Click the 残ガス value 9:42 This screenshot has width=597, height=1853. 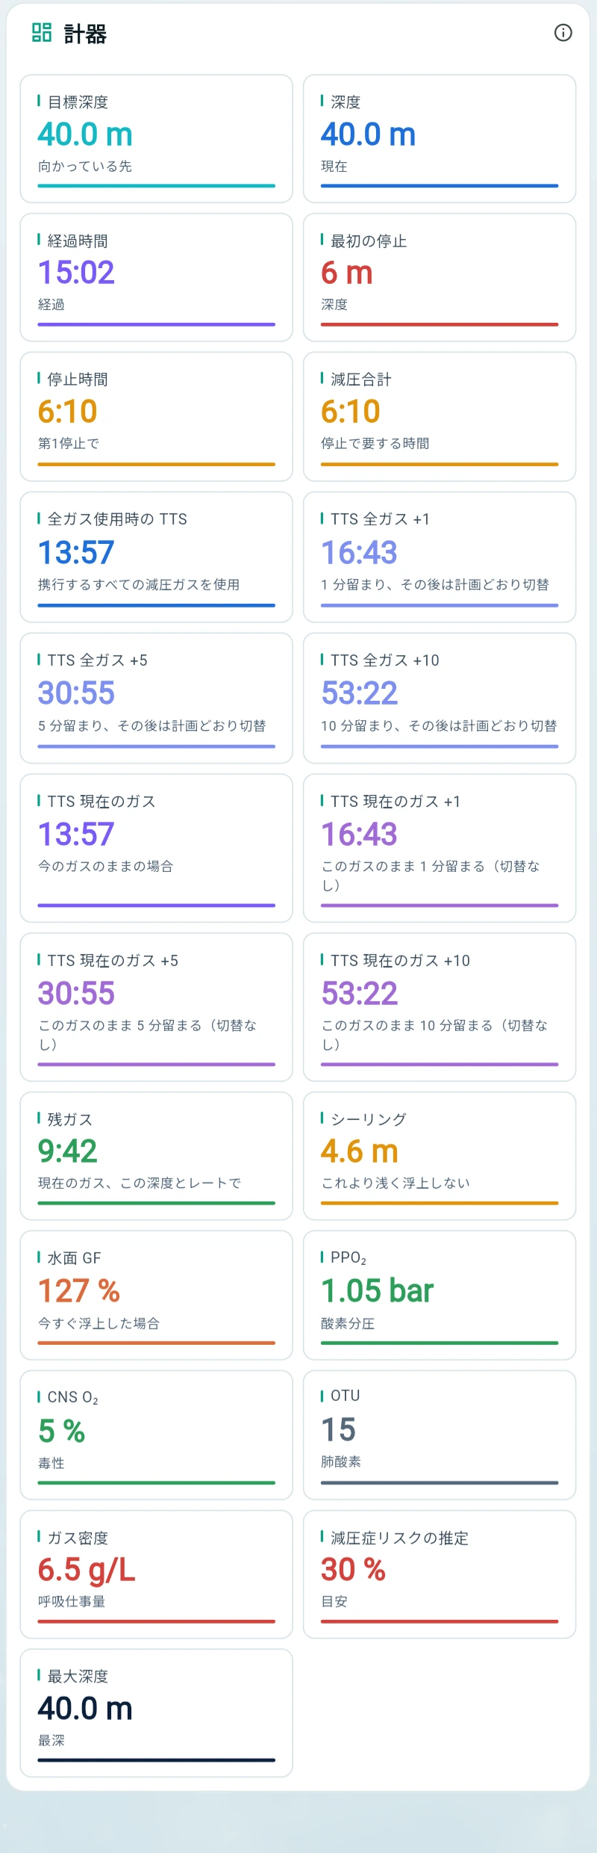(68, 1151)
